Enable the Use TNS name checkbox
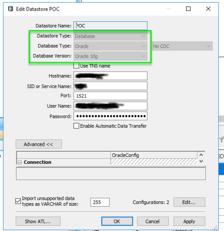This screenshot has width=224, height=231. click(76, 66)
